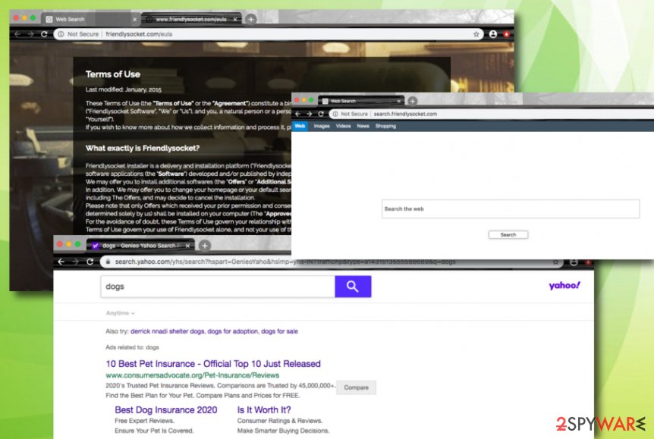Close Web Search tab in search.friendlysocket.com window
Image resolution: width=654 pixels, height=439 pixels.
click(399, 101)
